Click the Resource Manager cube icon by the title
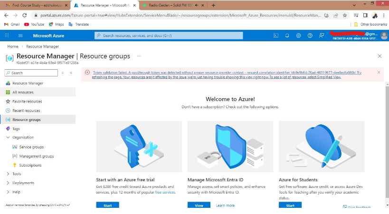 (x=9, y=58)
